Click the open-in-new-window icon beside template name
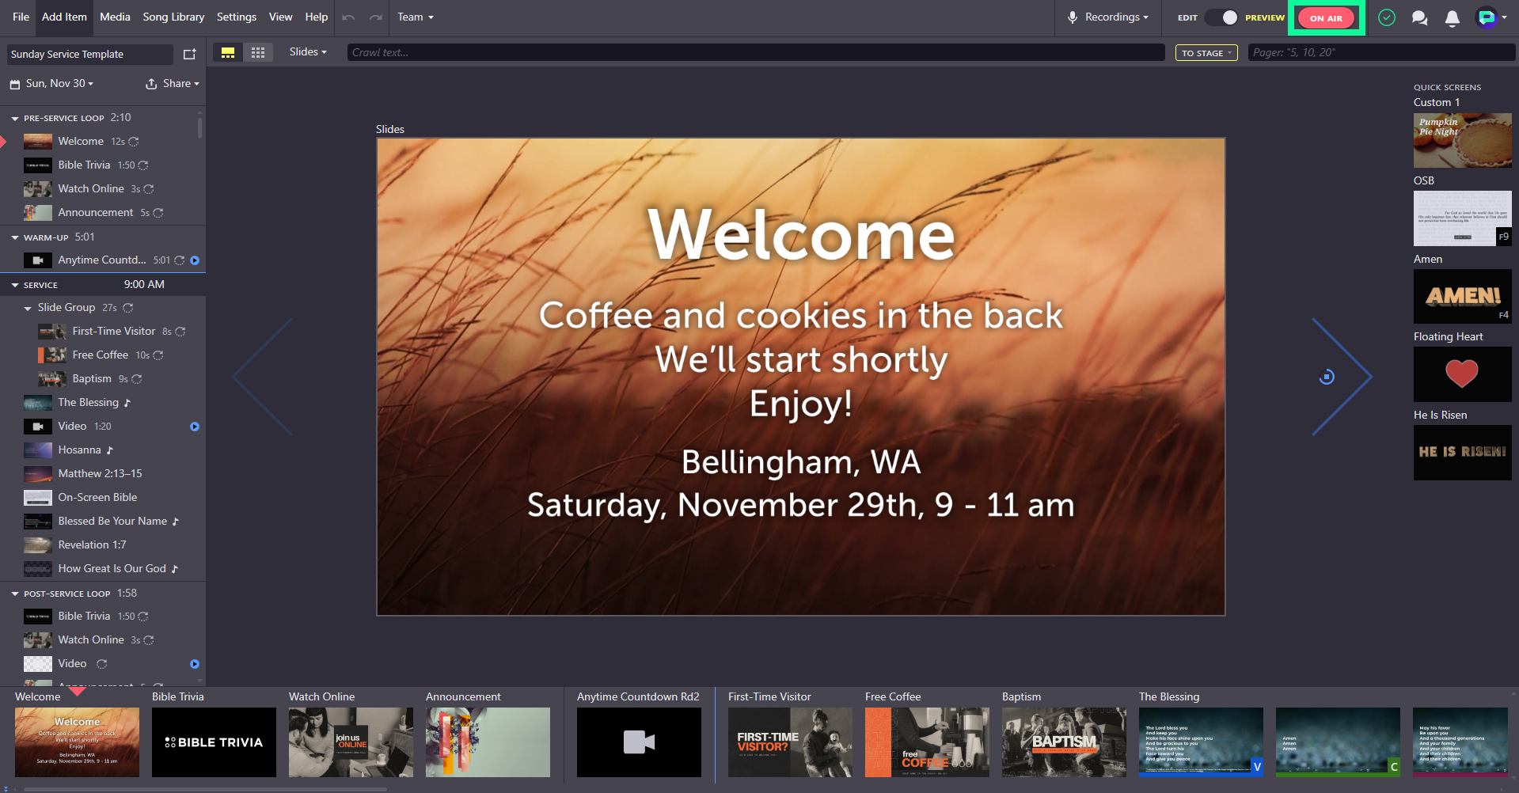Image resolution: width=1519 pixels, height=793 pixels. (189, 54)
